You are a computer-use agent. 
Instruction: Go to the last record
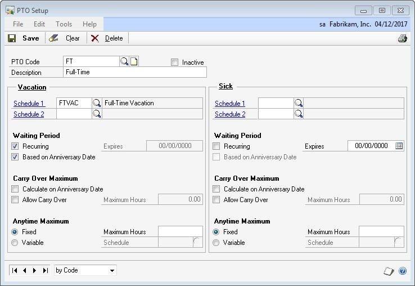pyautogui.click(x=45, y=270)
